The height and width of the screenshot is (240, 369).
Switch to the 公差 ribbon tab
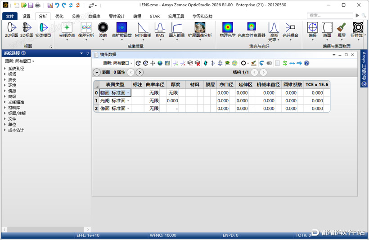tap(76, 16)
